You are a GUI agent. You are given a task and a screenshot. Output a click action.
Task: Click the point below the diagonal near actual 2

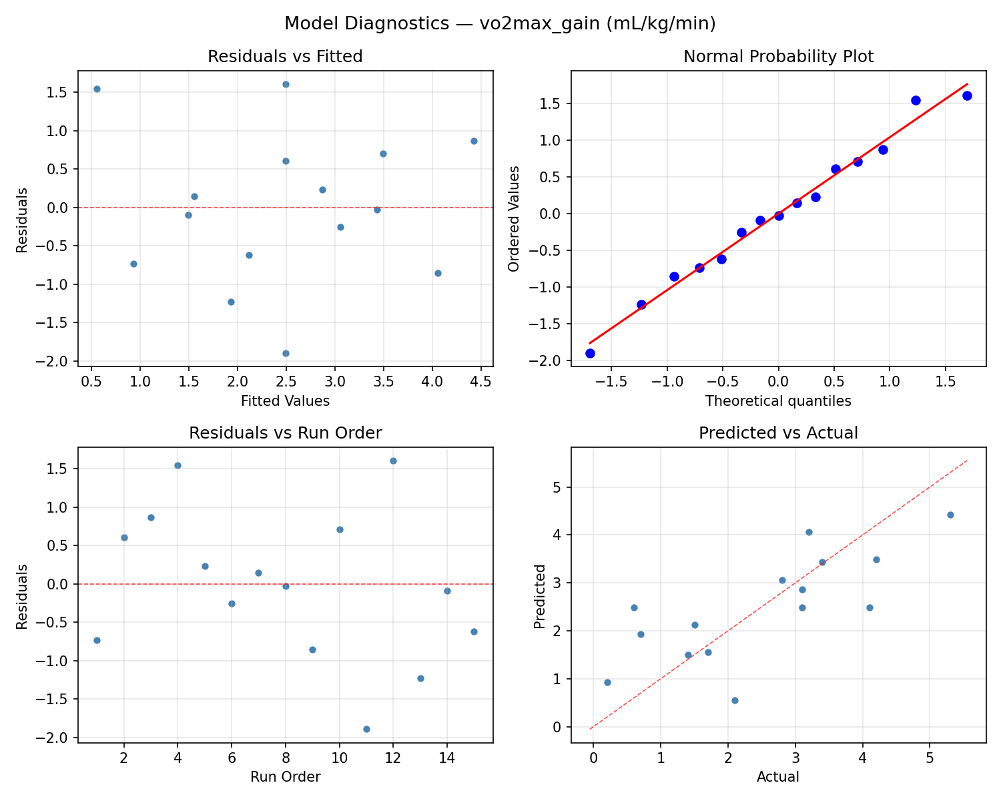point(734,700)
